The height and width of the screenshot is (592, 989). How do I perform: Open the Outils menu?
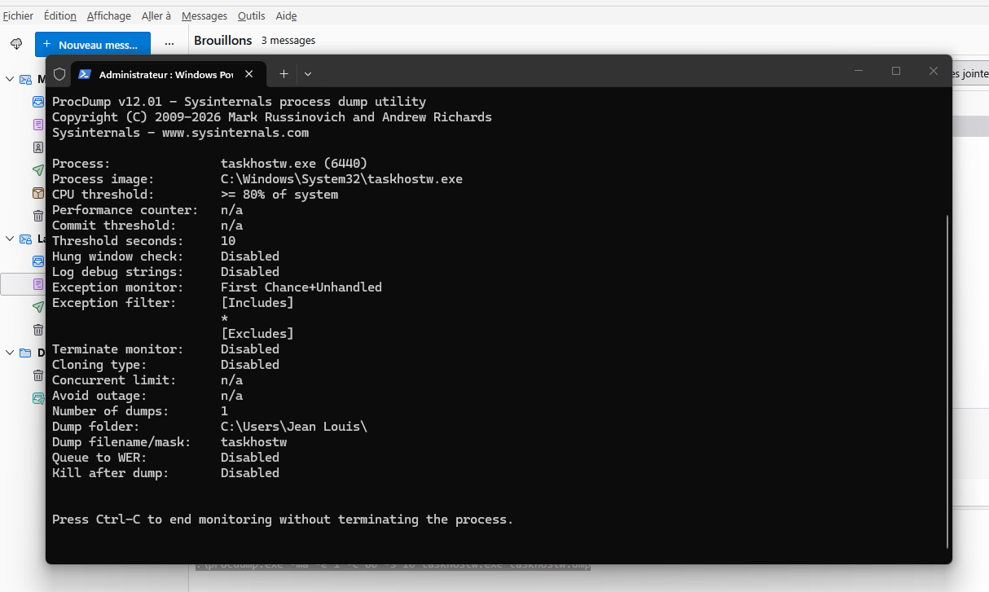[252, 15]
